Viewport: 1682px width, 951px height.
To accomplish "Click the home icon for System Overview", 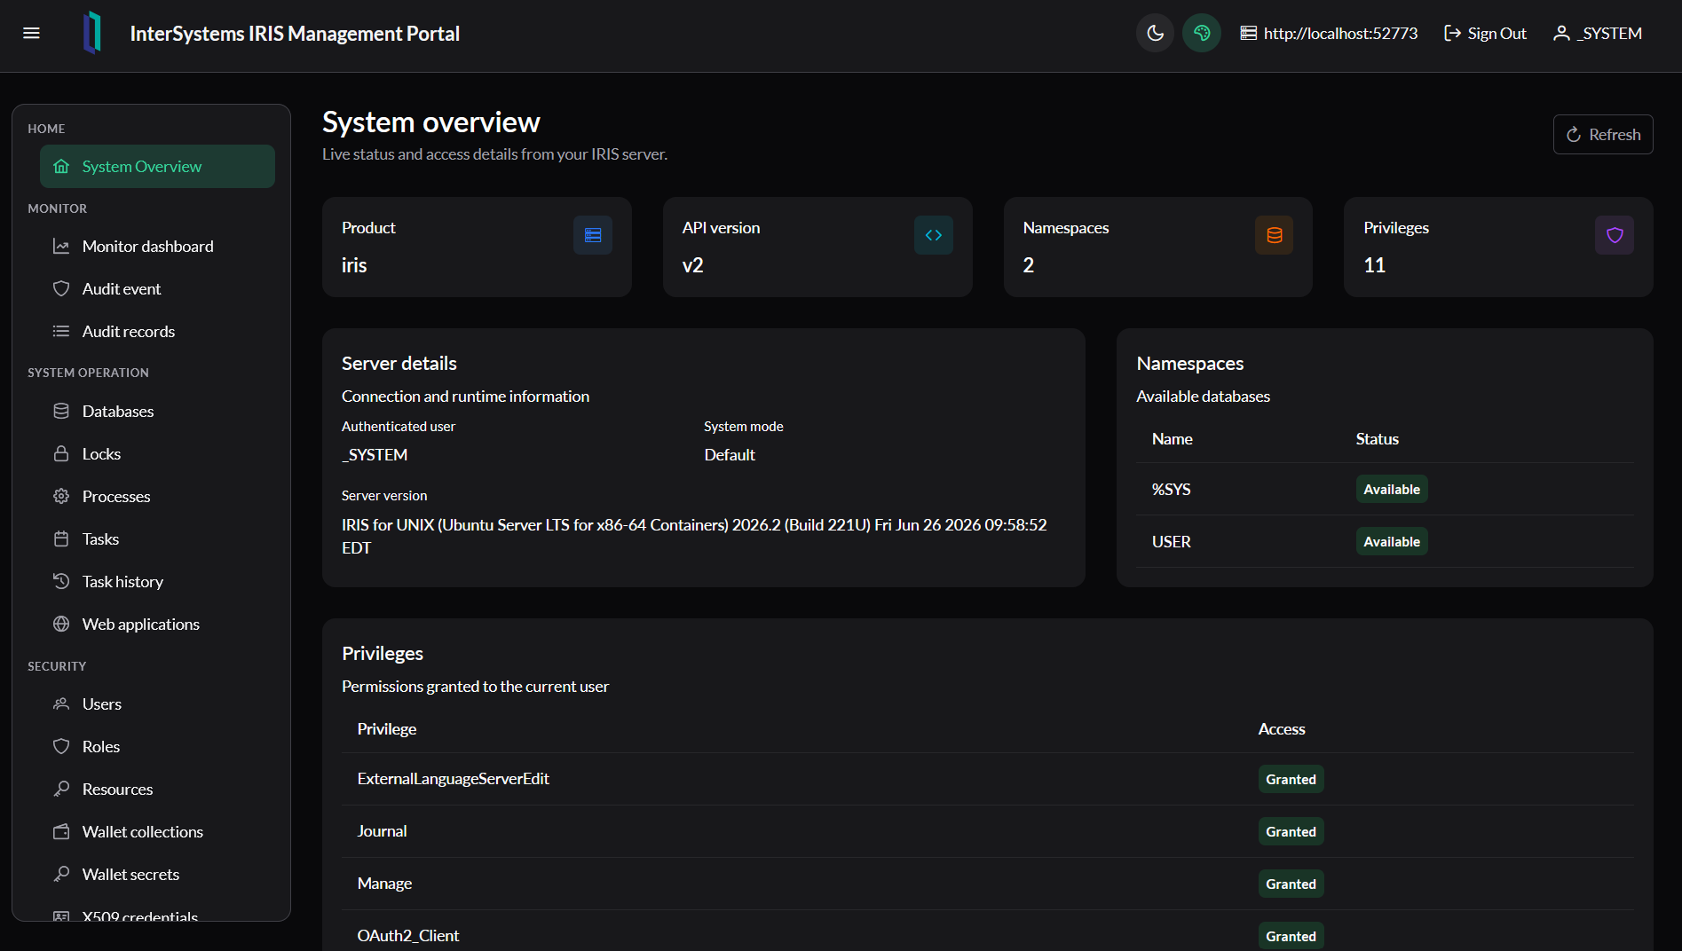I will 61,167.
